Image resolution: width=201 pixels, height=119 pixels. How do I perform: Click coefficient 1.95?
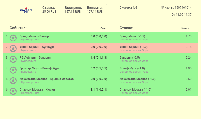click(x=189, y=68)
